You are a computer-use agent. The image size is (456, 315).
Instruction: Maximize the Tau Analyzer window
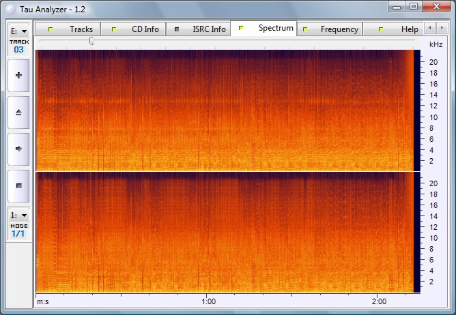pyautogui.click(x=414, y=6)
